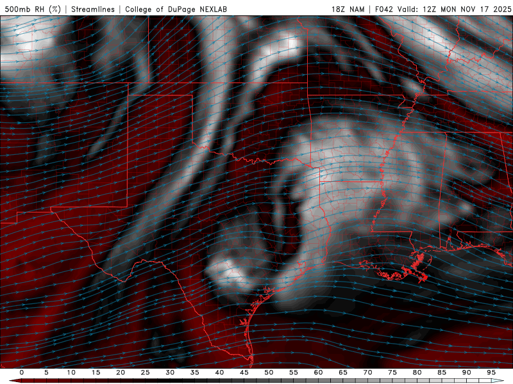The image size is (513, 384).
Task: Click the "45" label on color scale
Action: (244, 372)
